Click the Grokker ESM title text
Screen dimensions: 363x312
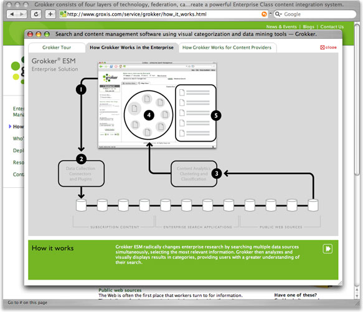pyautogui.click(x=54, y=61)
